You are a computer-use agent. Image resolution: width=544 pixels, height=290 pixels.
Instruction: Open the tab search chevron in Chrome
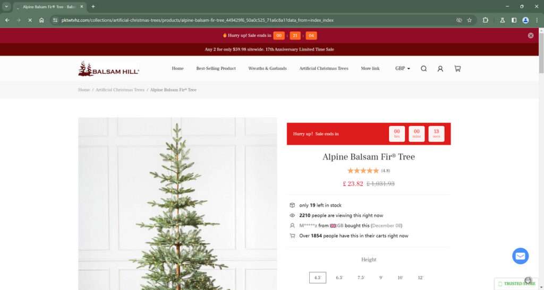(6, 6)
